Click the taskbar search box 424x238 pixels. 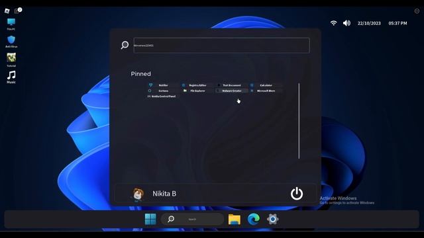(192, 219)
